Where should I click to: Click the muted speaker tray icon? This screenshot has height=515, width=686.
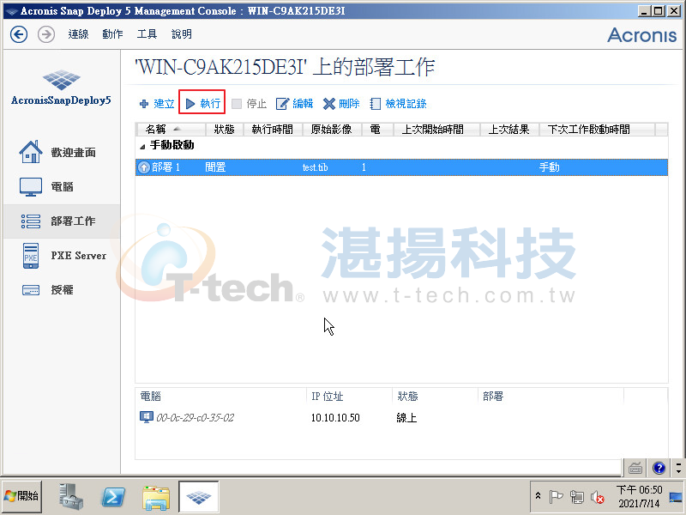click(x=598, y=497)
